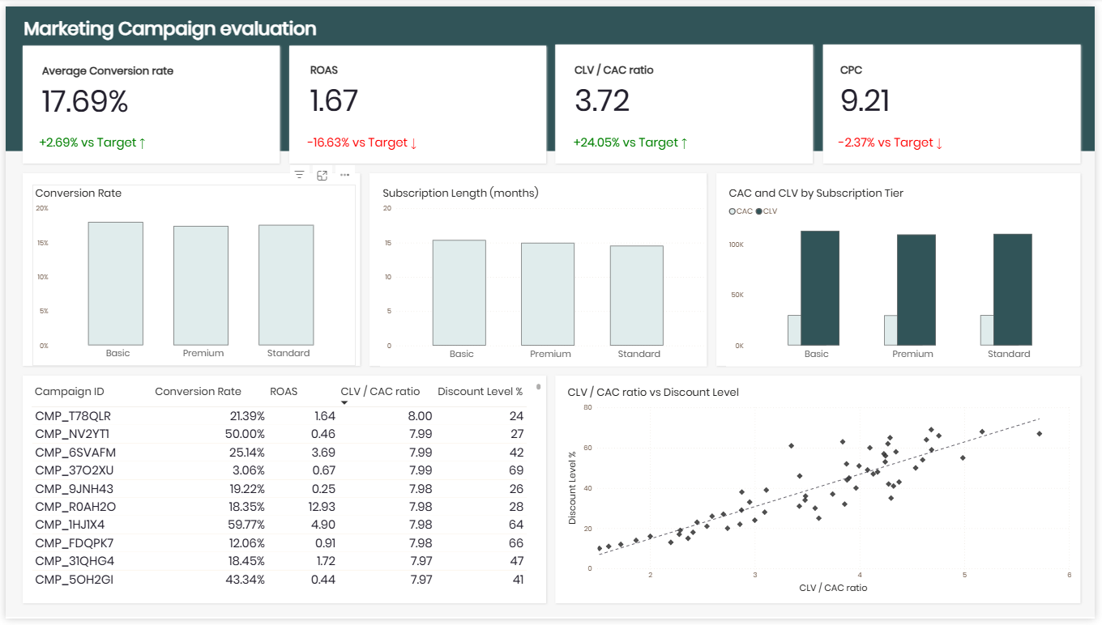Select the CMP_9JNH43 campaign row
Image resolution: width=1102 pixels, height=625 pixels.
[280, 489]
